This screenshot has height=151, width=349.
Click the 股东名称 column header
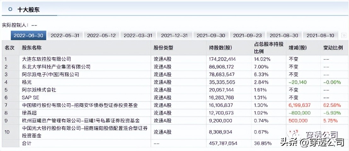32,48
